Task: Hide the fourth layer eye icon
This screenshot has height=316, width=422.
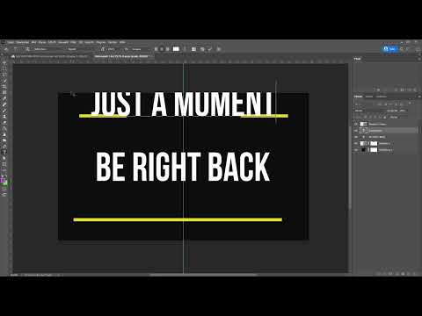Action: pyautogui.click(x=356, y=143)
